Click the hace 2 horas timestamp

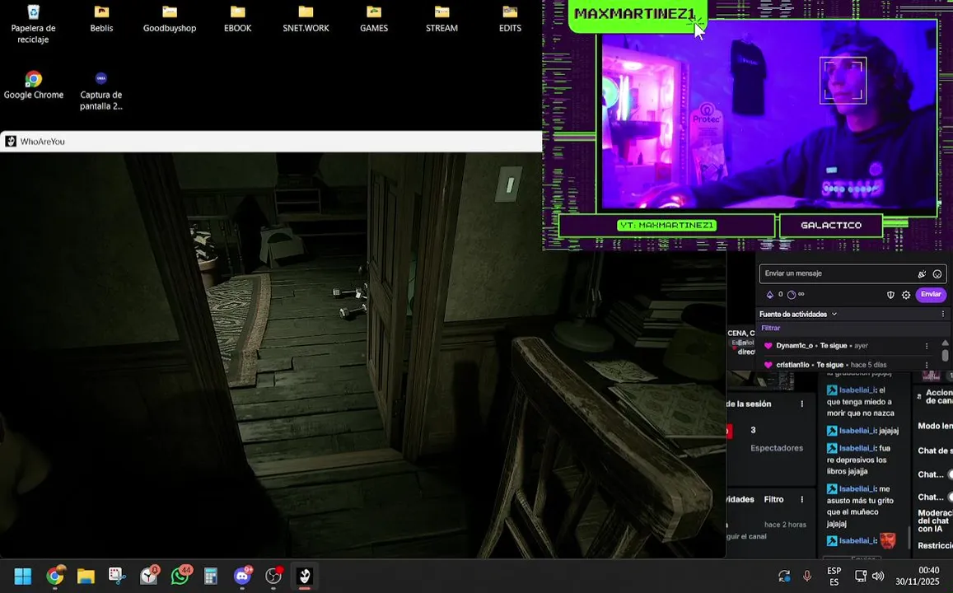coord(785,525)
